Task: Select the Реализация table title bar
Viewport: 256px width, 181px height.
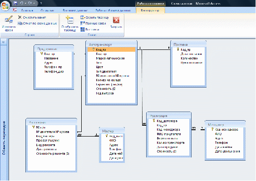Action: click(169, 116)
